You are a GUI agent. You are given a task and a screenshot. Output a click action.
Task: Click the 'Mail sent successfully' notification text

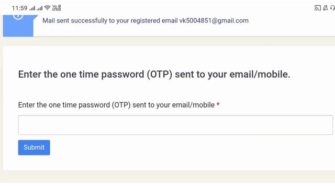click(x=146, y=21)
